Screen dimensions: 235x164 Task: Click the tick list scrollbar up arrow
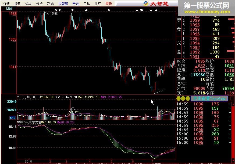coord(233,105)
